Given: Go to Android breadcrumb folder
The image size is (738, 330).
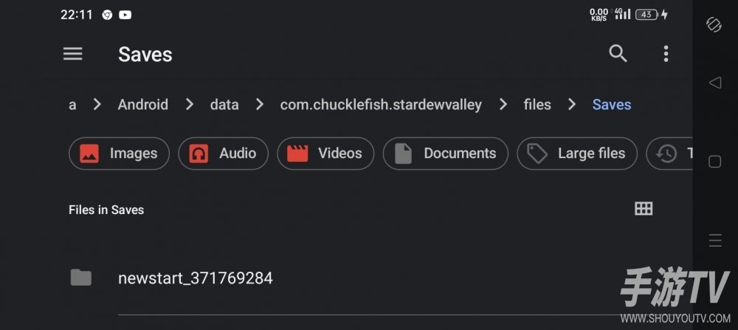Looking at the screenshot, I should click(142, 105).
